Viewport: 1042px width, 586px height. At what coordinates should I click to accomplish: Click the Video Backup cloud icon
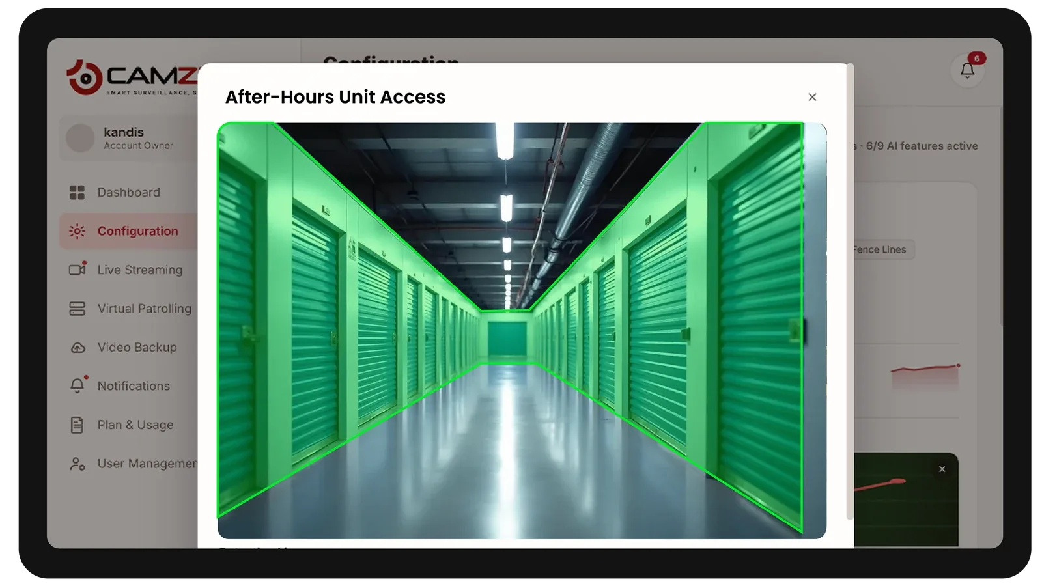tap(77, 348)
